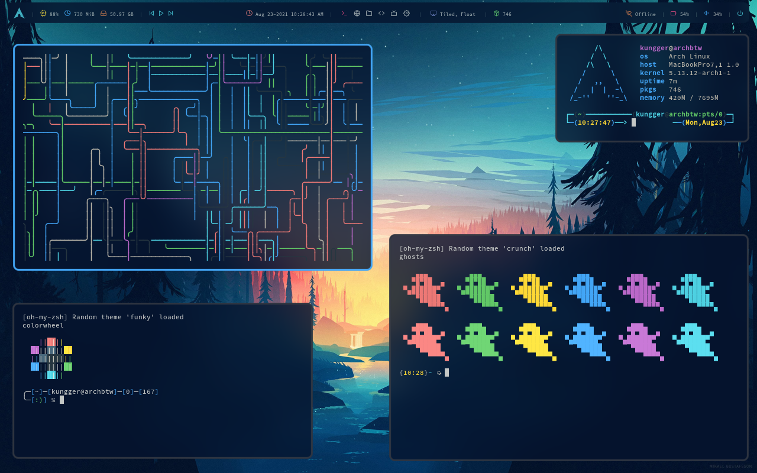Viewport: 757px width, 473px height.
Task: Open the file manager folder icon
Action: pos(369,13)
